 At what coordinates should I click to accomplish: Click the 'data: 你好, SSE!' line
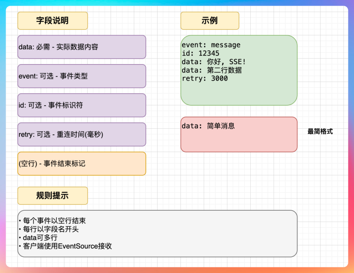coord(213,62)
